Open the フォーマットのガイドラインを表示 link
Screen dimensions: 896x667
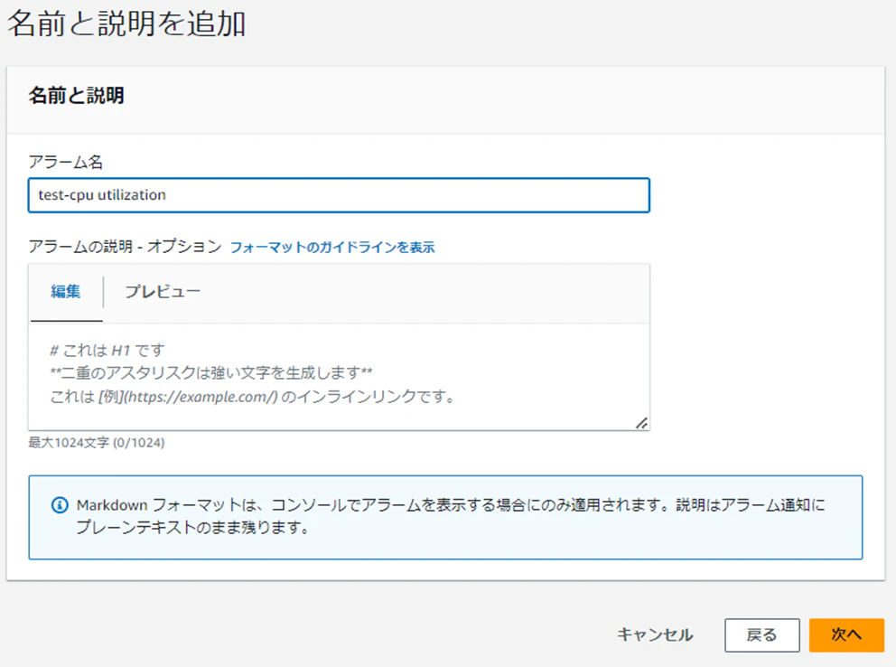coord(332,247)
